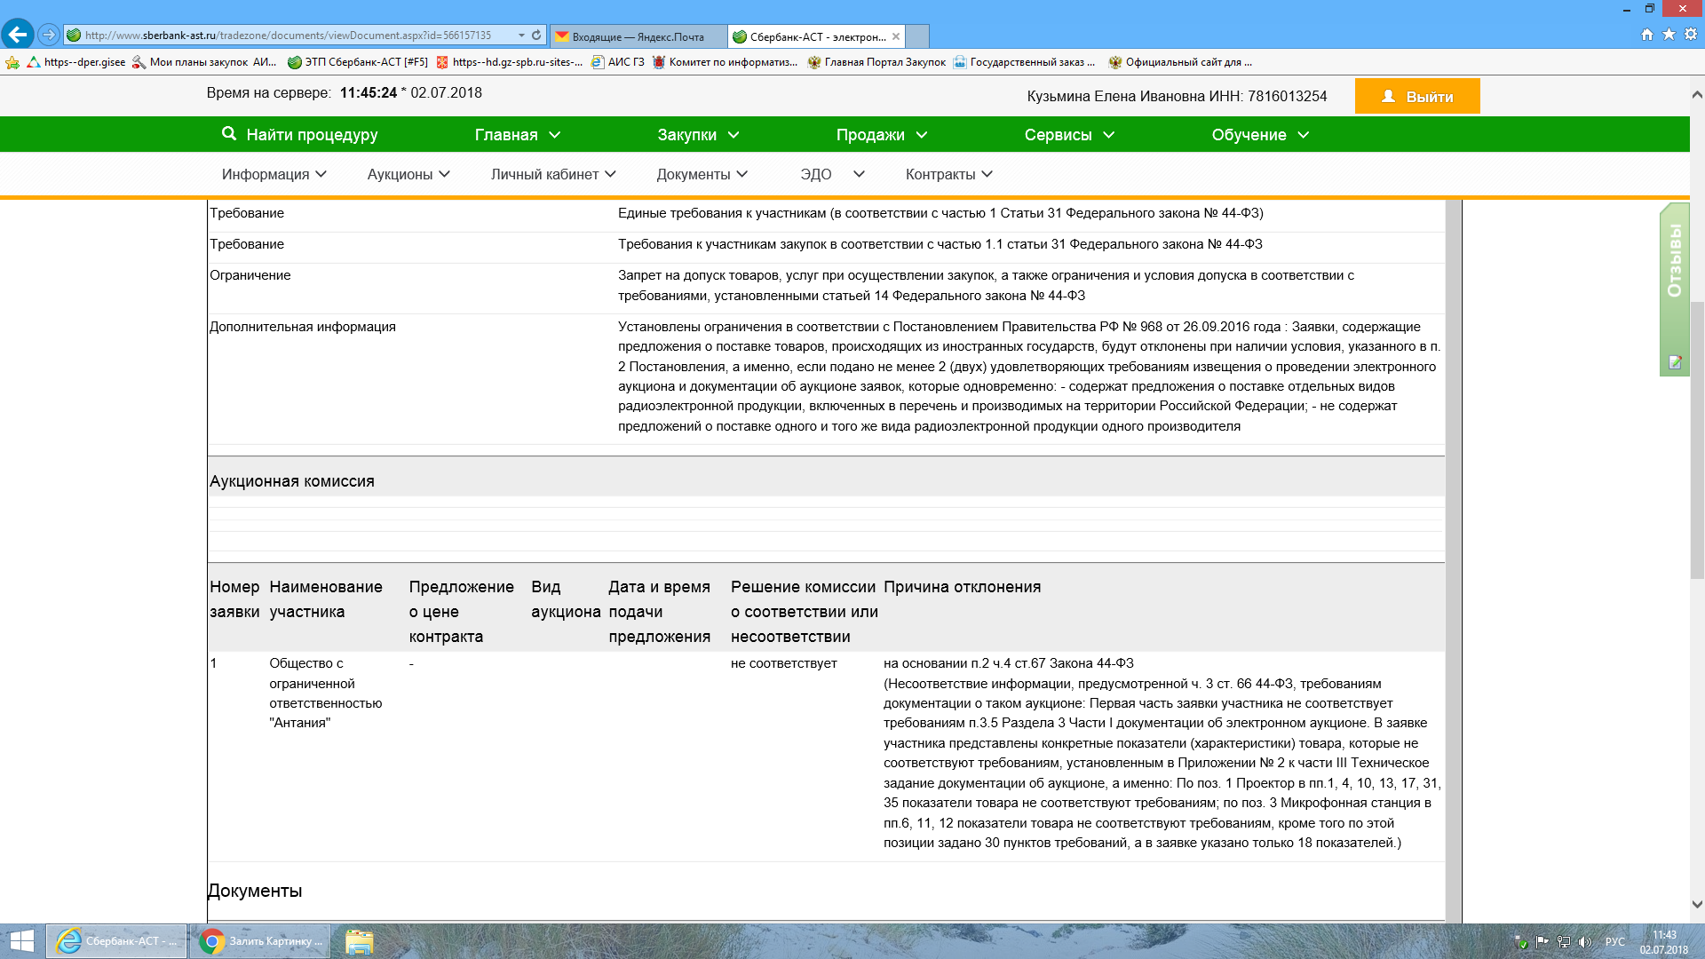Open File Explorer from the taskbar
This screenshot has width=1705, height=959.
[359, 941]
